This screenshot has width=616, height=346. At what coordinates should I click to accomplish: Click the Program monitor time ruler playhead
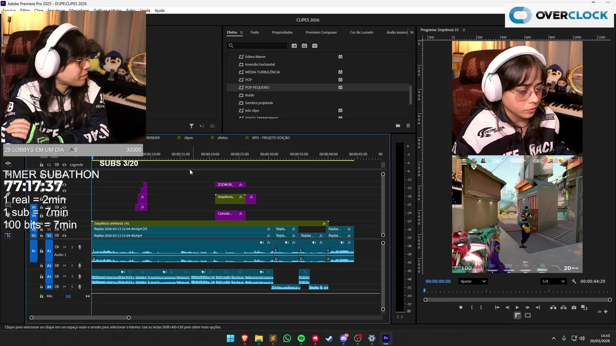tap(424, 291)
